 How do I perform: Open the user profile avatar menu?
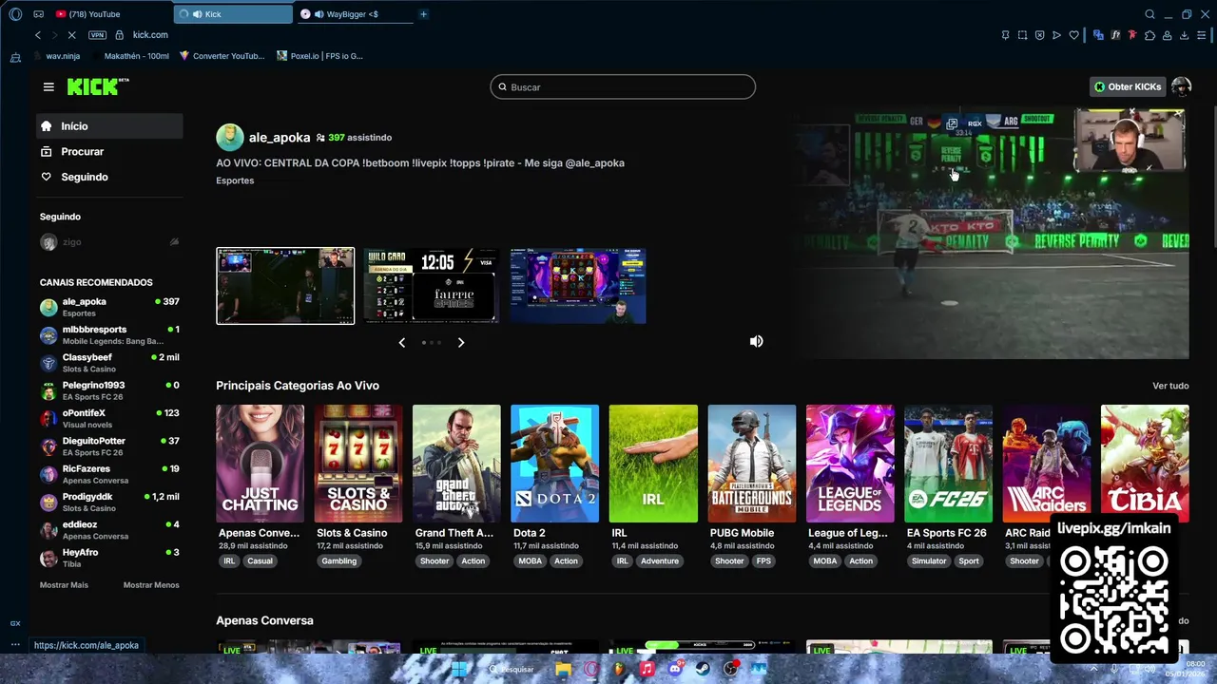click(x=1182, y=86)
